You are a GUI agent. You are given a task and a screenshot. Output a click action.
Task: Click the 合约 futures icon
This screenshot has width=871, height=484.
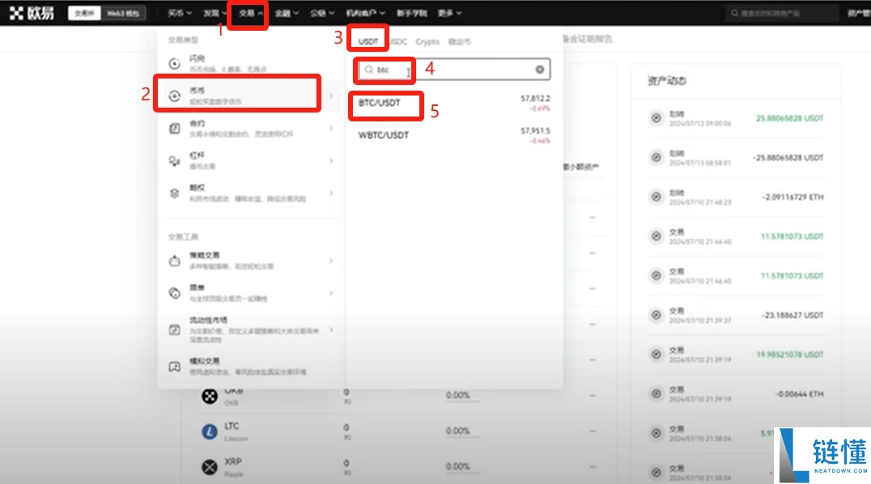coord(174,129)
